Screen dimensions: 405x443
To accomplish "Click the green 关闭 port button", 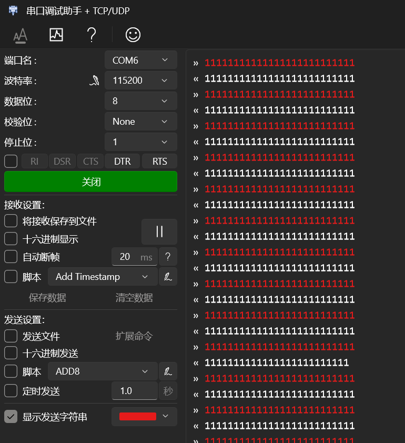I will [x=90, y=182].
